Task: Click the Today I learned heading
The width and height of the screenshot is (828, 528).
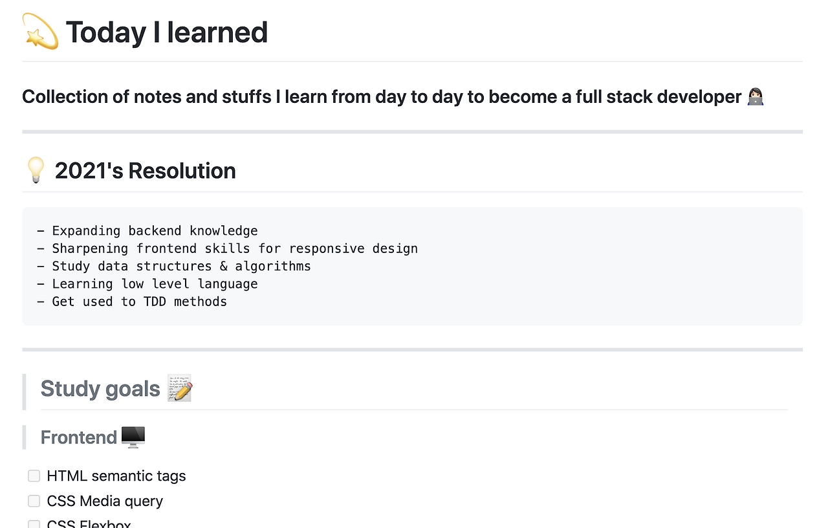Action: point(167,32)
